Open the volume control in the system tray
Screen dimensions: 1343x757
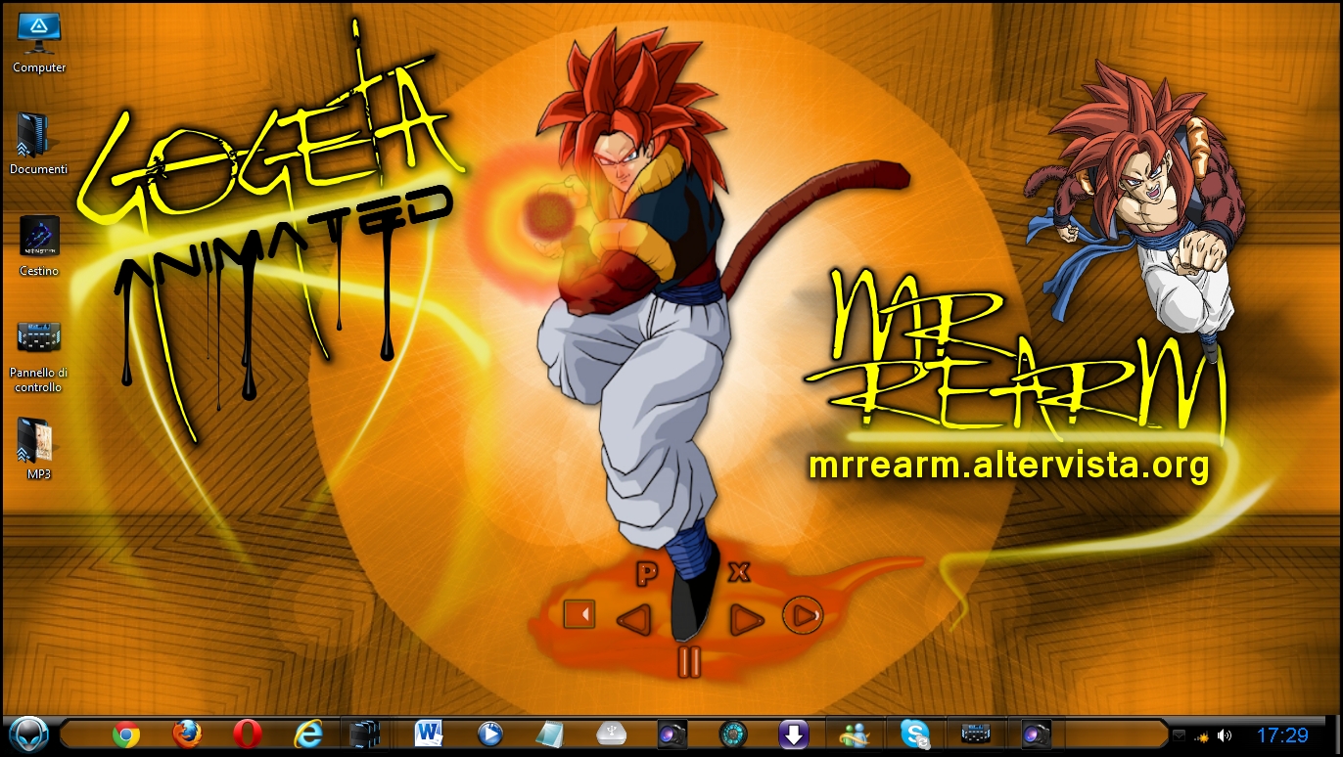click(1225, 735)
